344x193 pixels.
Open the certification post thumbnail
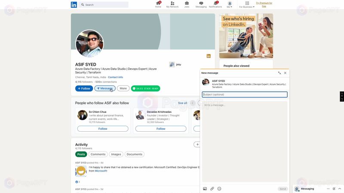pos(81,171)
